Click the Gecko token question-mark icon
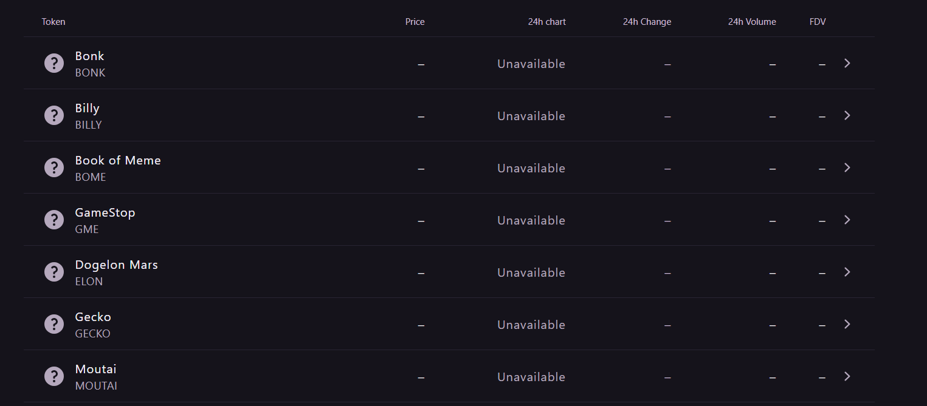 click(54, 324)
